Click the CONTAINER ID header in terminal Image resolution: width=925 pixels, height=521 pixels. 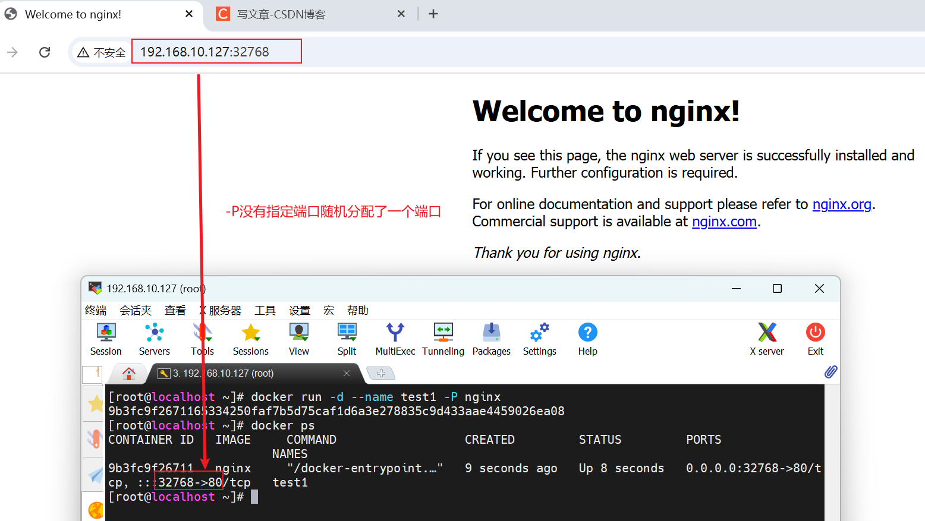point(151,440)
